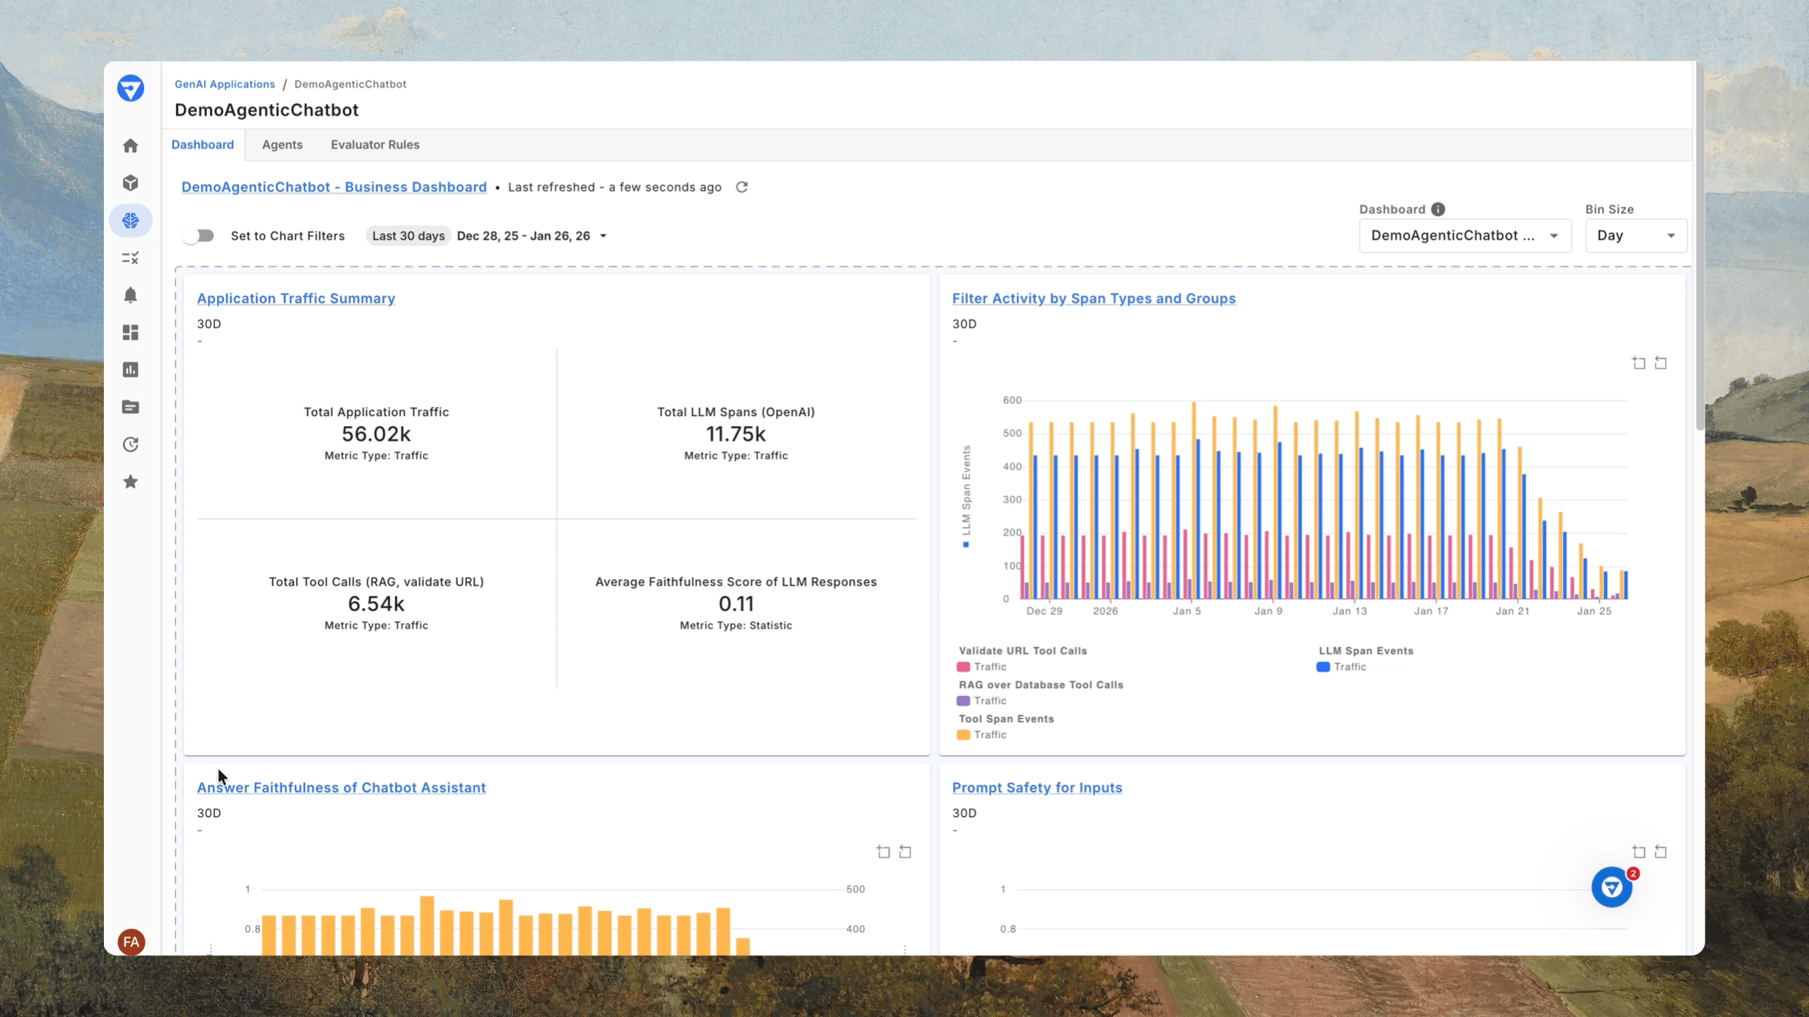
Task: Expand the date range dropdown arrow
Action: [x=603, y=236]
